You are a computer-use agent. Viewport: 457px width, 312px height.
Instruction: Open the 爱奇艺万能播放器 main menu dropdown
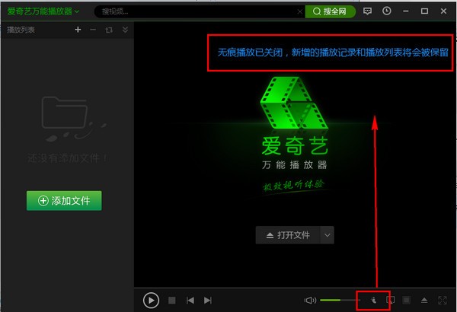43,11
